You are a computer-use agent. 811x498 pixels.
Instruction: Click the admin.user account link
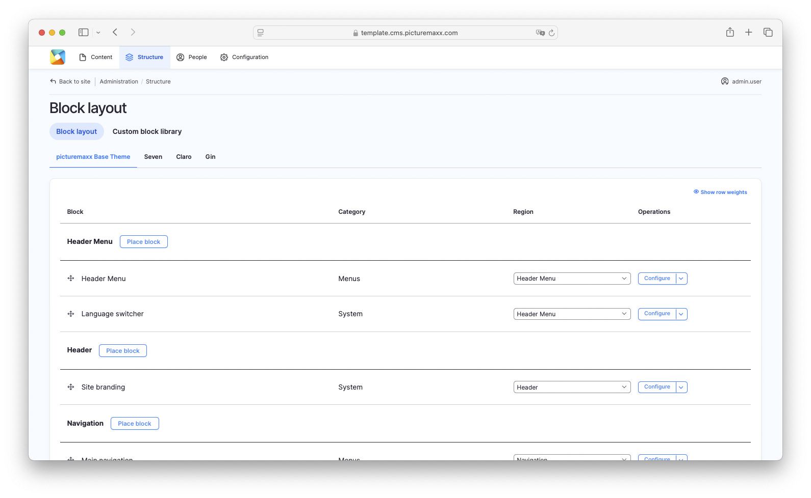747,81
